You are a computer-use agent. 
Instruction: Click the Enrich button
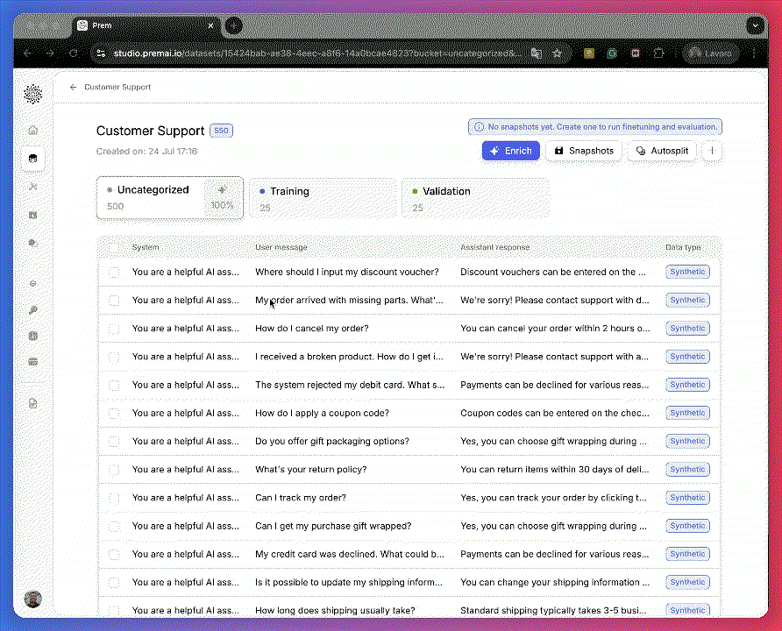[x=511, y=151]
